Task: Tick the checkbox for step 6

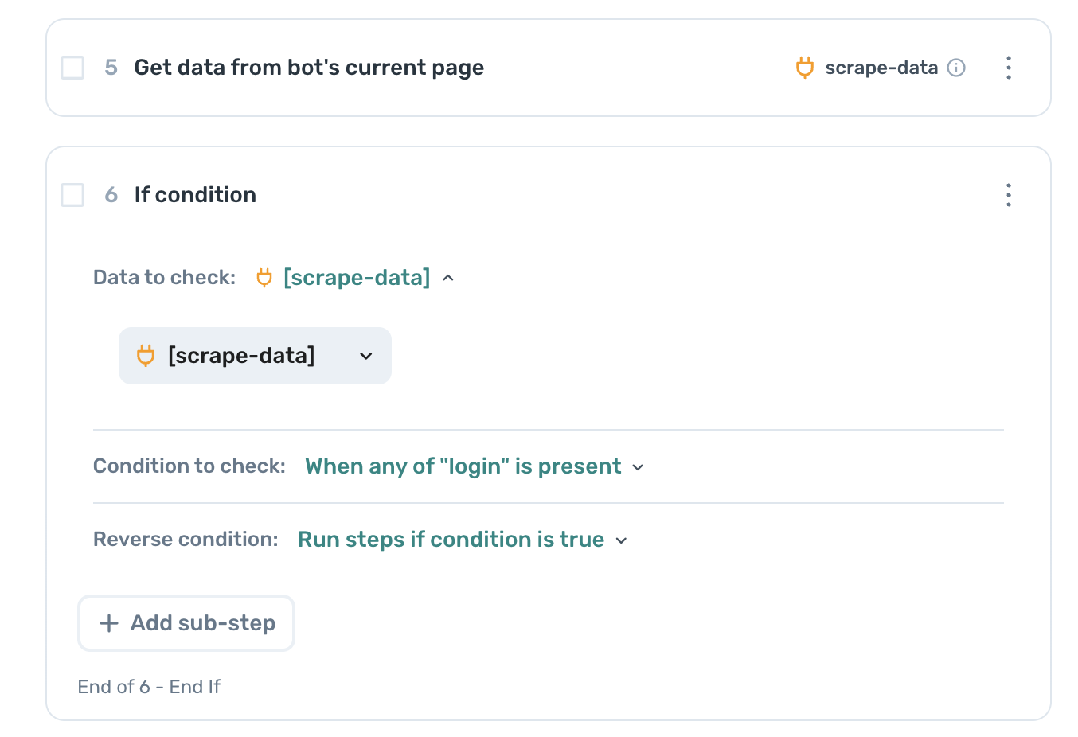Action: point(72,195)
